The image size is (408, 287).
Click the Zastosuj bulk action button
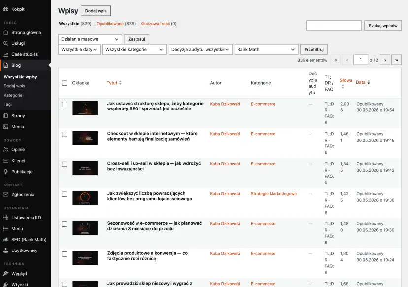136,39
